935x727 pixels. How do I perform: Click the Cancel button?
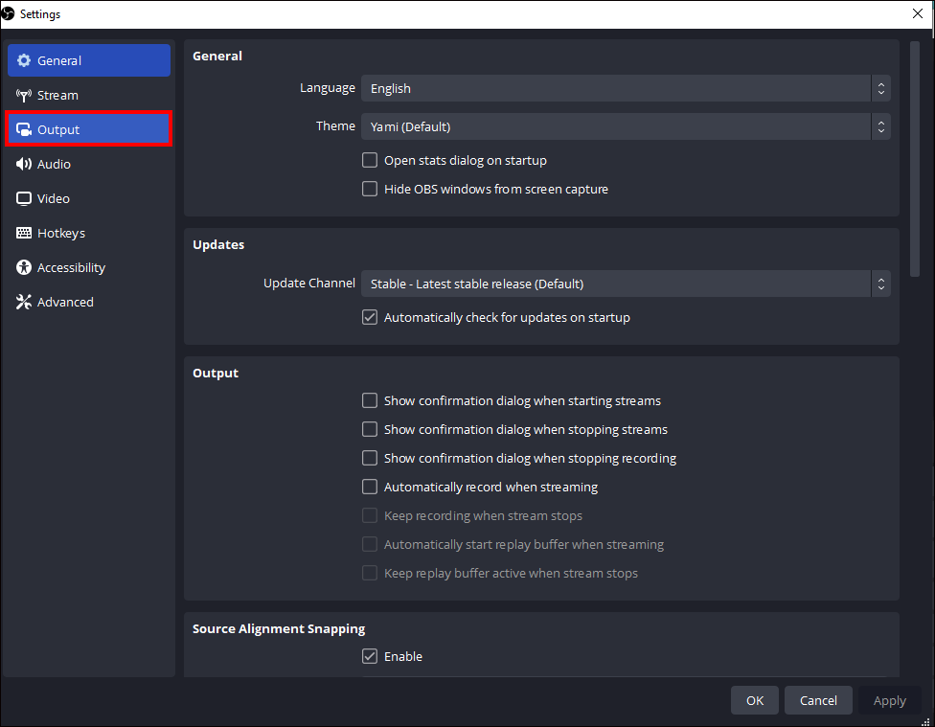(818, 700)
